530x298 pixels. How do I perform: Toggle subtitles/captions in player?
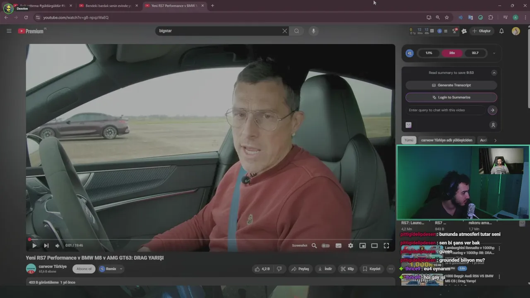[338, 245]
